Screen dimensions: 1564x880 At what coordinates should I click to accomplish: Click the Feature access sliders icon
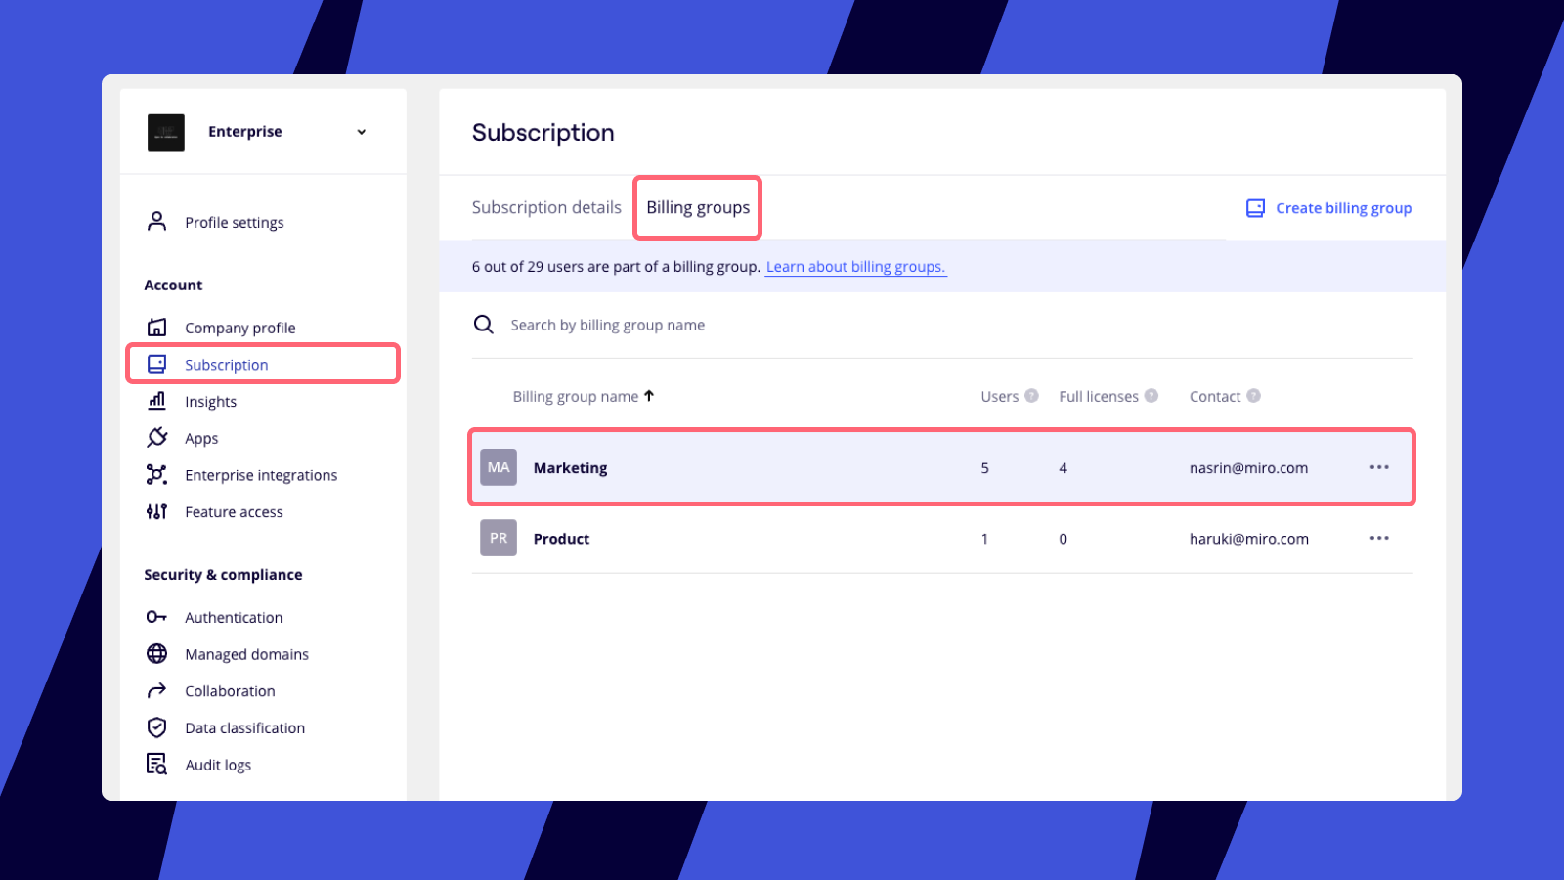point(156,511)
